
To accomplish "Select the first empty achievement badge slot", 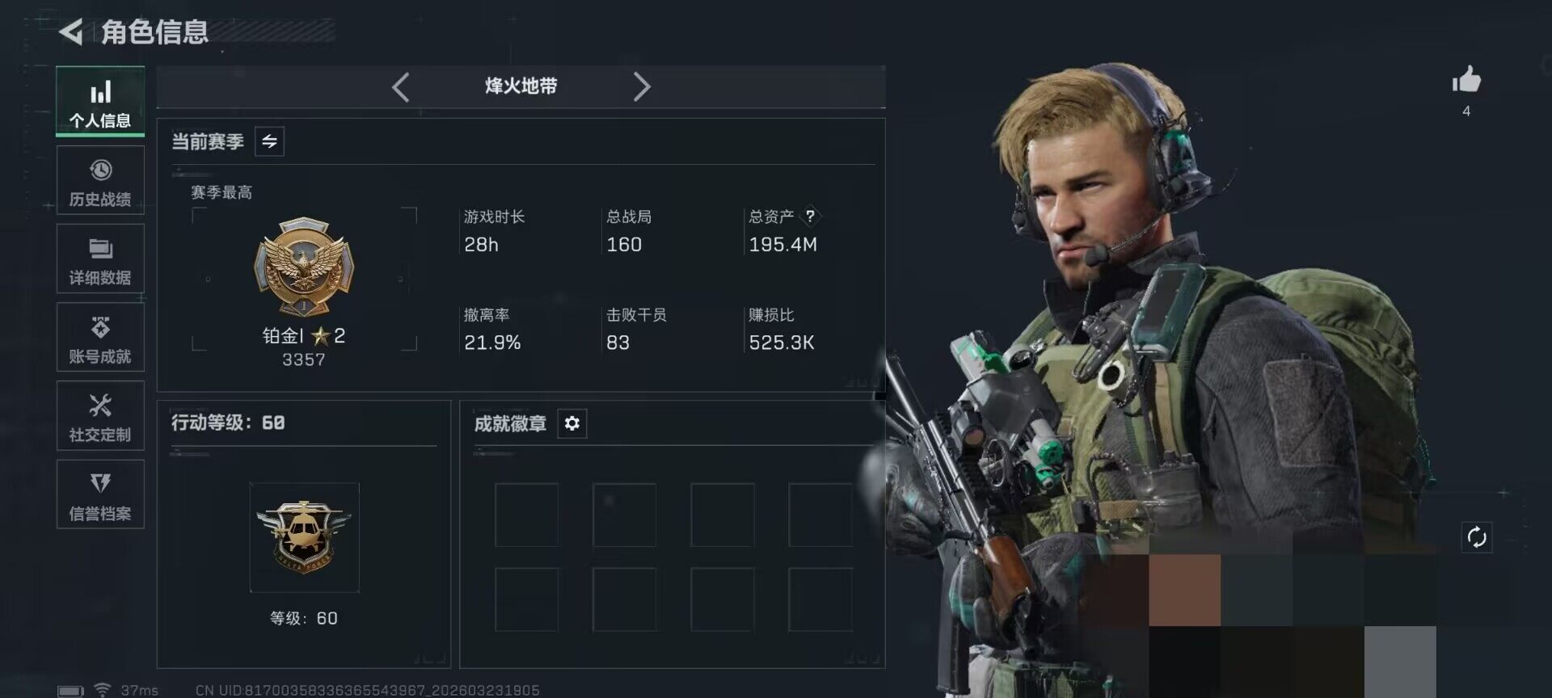I will [526, 515].
